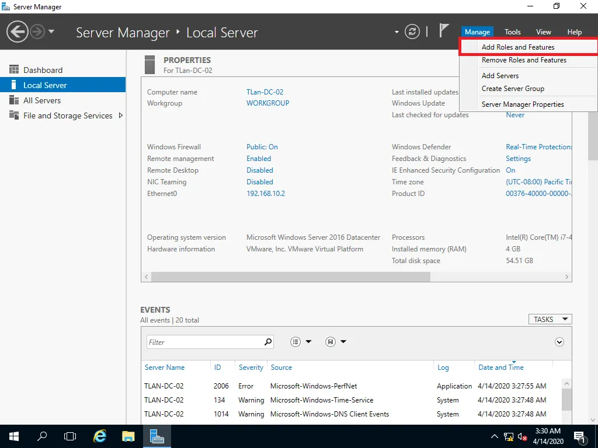This screenshot has width=598, height=448.
Task: Click the WORKGROUP link
Action: [x=267, y=103]
